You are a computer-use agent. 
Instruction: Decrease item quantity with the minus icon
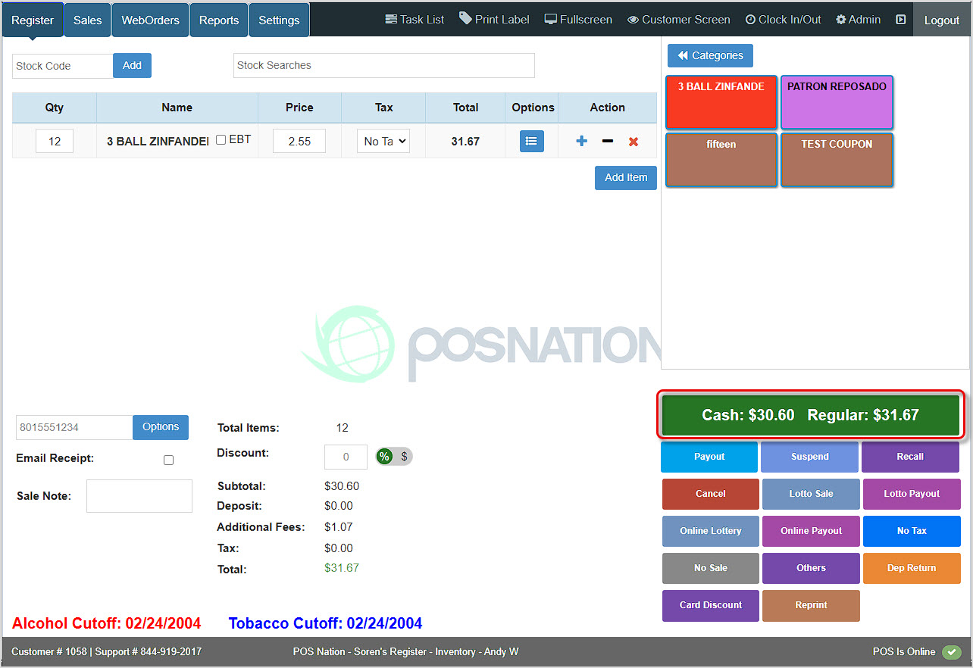click(606, 141)
